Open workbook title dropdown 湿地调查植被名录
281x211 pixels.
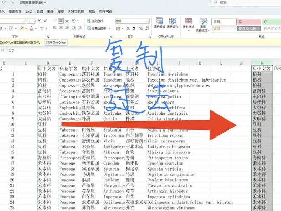(33, 2)
